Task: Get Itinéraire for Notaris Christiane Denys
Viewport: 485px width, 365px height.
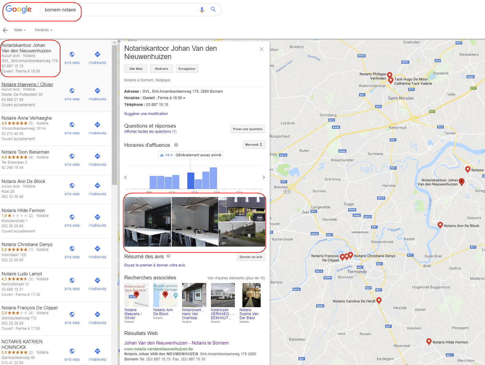Action: (97, 248)
